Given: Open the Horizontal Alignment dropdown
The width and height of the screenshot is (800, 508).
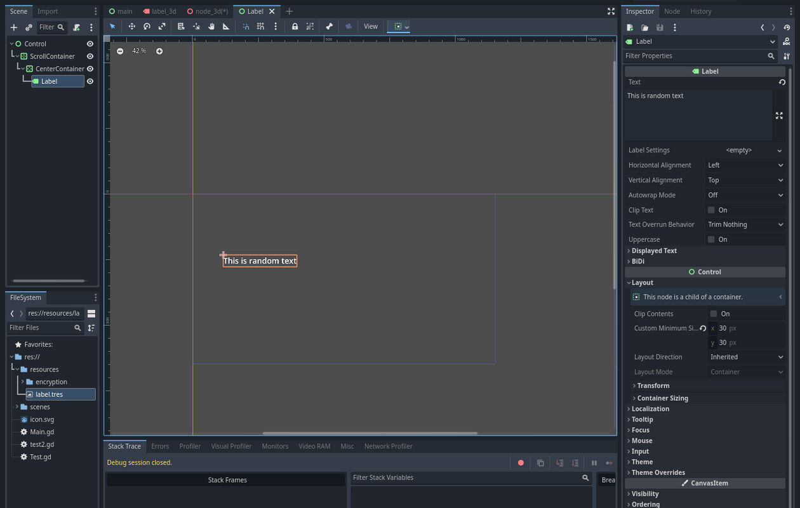Looking at the screenshot, I should (x=745, y=165).
